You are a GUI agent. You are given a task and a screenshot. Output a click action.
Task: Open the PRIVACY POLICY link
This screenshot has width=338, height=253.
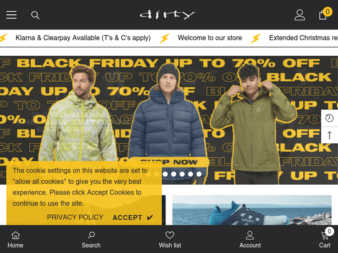click(75, 217)
